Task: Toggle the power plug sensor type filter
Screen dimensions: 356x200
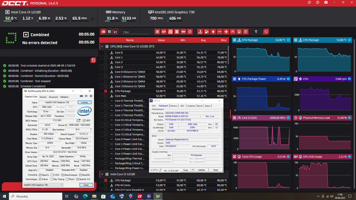Action: [x=213, y=32]
